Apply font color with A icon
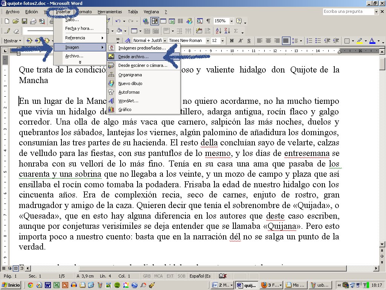 (x=372, y=40)
